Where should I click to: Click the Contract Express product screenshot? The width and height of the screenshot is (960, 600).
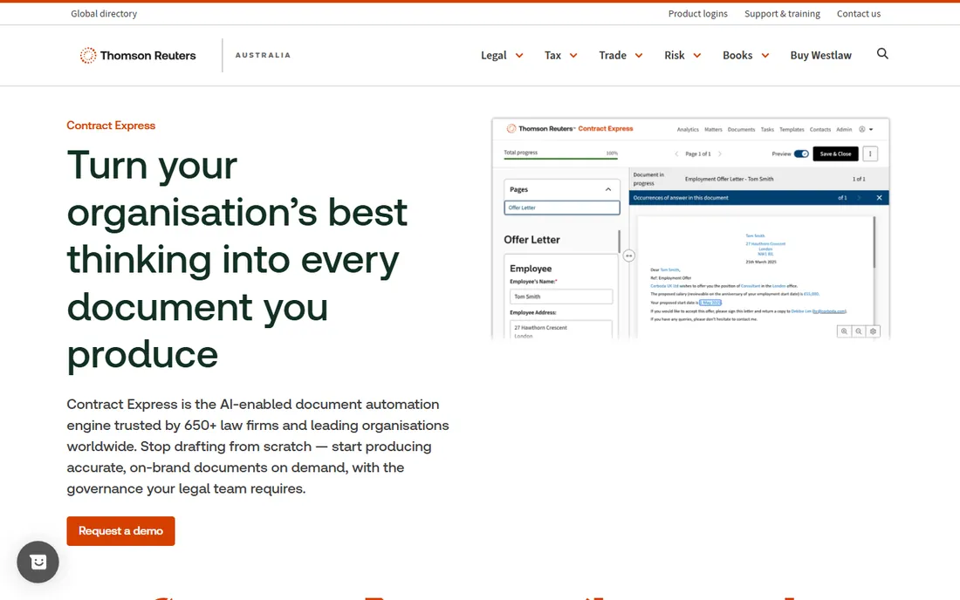[690, 228]
